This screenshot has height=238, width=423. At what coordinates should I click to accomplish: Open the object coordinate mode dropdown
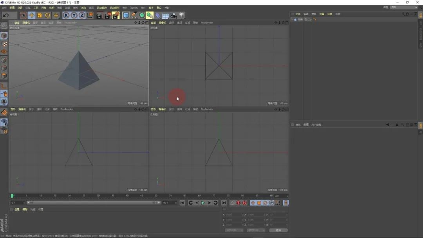[x=235, y=230]
